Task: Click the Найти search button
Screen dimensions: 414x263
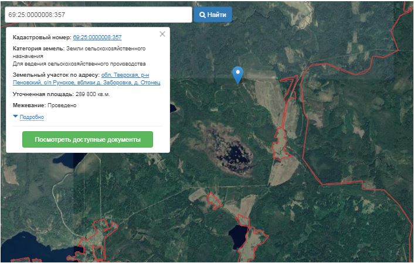Action: click(212, 15)
